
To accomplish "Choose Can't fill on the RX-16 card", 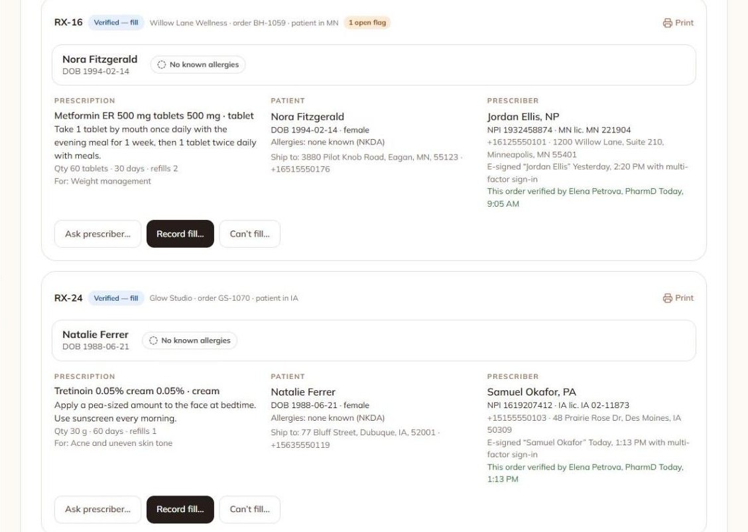I will click(x=249, y=234).
